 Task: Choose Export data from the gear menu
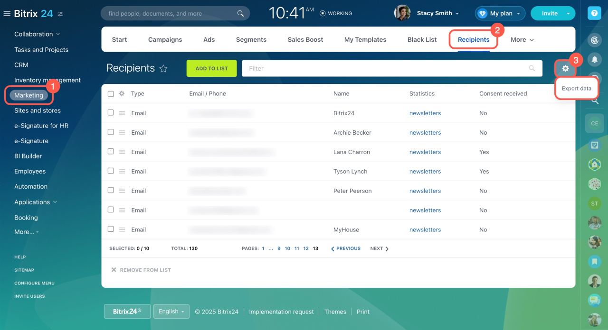[x=577, y=89]
